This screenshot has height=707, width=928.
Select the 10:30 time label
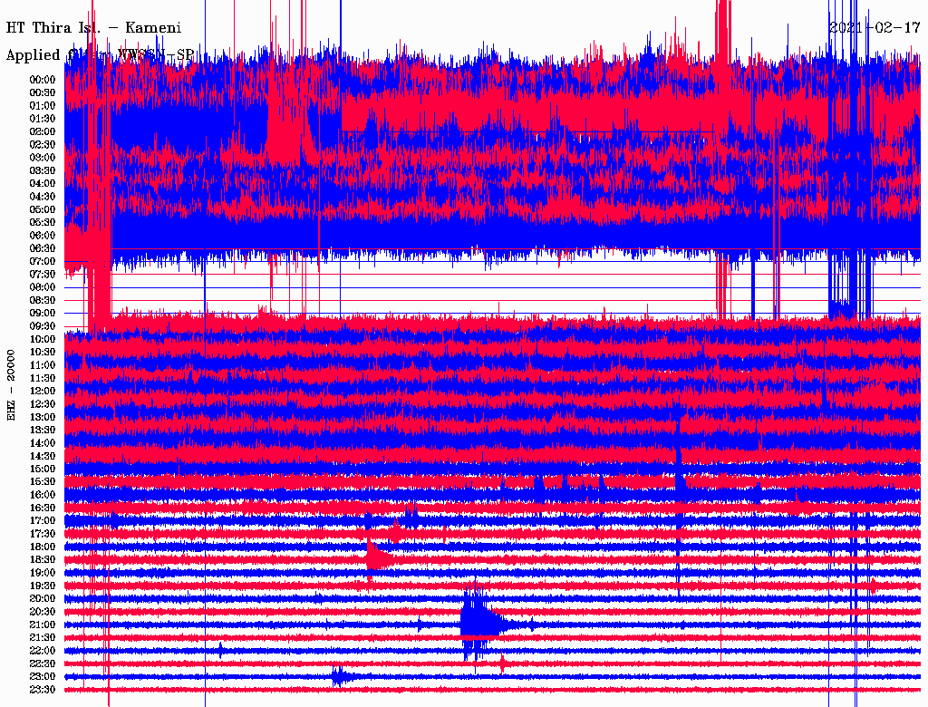[43, 353]
